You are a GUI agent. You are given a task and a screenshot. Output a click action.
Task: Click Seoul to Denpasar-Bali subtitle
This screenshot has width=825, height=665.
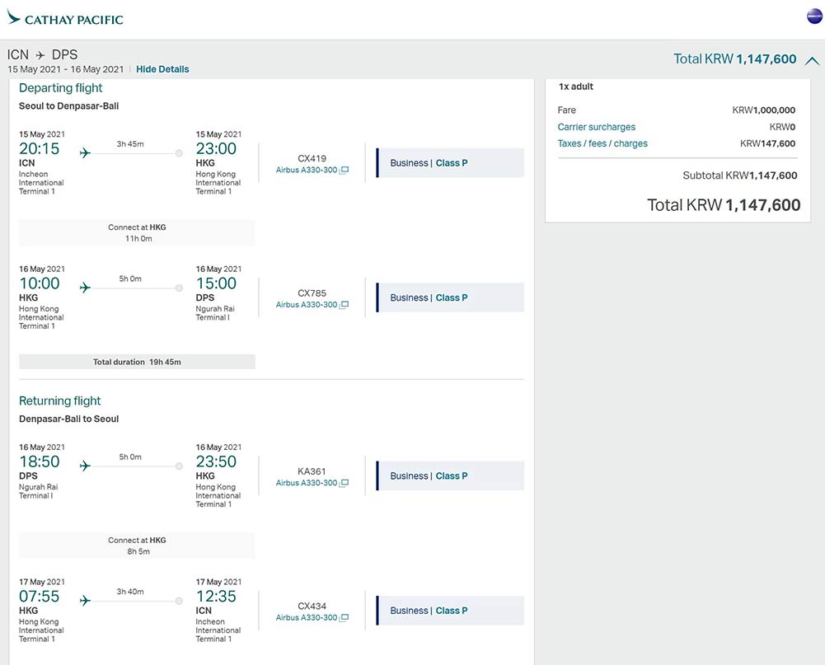click(x=69, y=105)
